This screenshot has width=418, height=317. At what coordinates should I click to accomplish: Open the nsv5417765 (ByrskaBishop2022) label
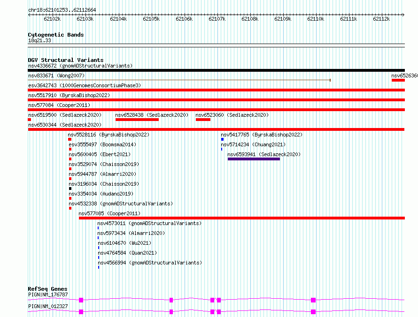click(x=262, y=135)
